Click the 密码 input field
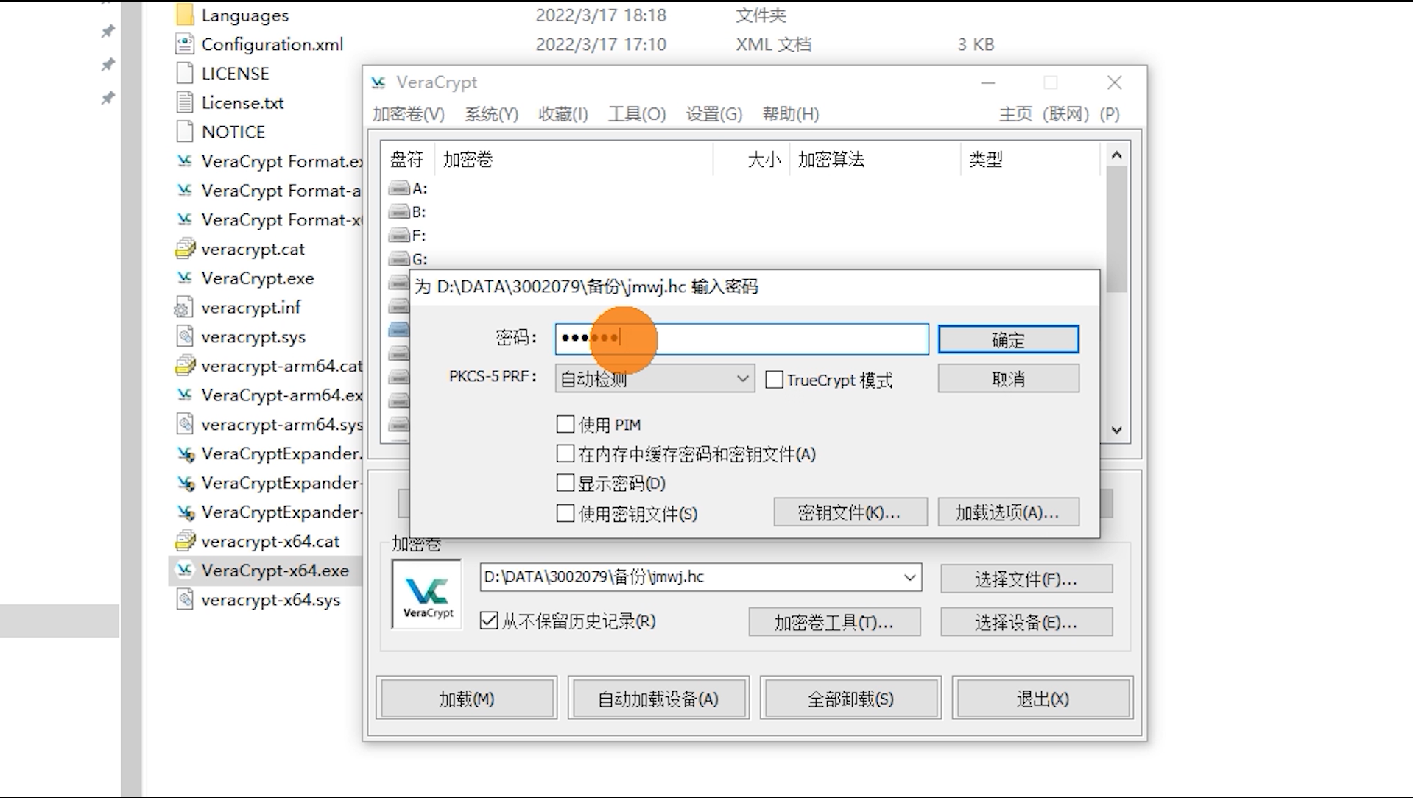The height and width of the screenshot is (798, 1413). pos(741,339)
